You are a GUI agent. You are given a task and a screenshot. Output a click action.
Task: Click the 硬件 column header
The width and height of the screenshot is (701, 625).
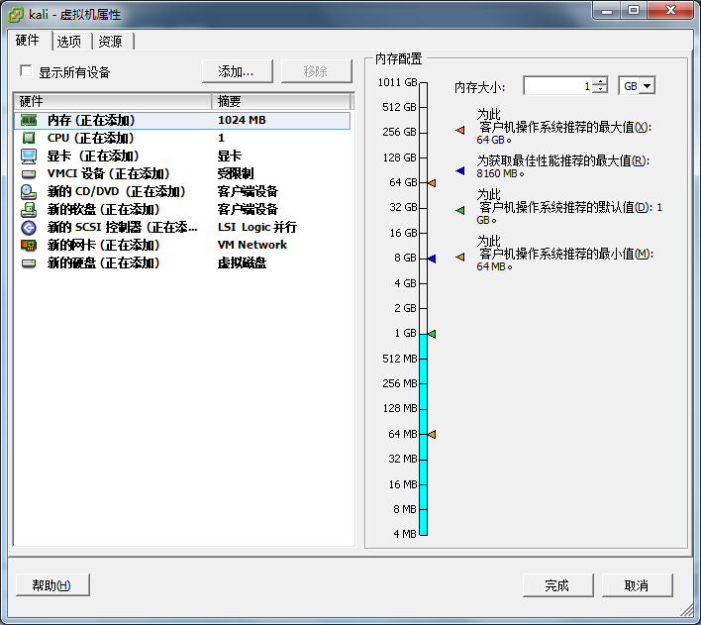pyautogui.click(x=113, y=102)
